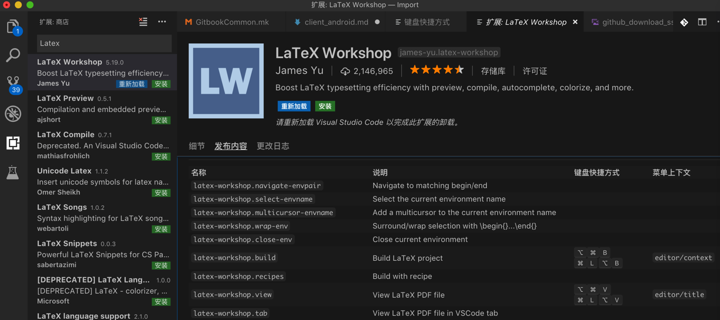
Task: Click the James Yu publisher name
Action: pos(299,70)
